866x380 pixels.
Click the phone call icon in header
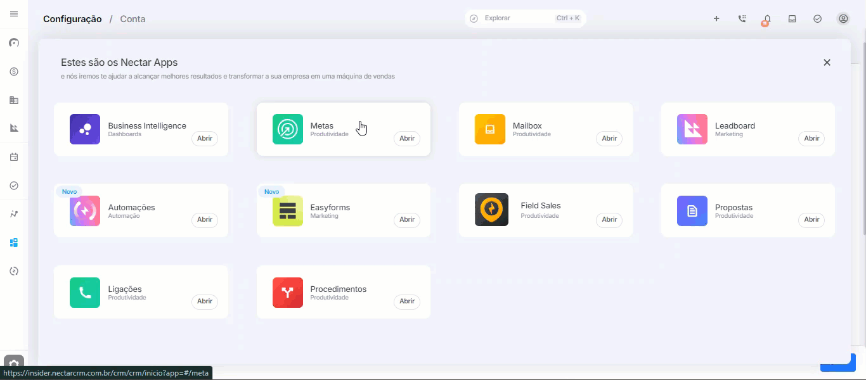pos(742,19)
